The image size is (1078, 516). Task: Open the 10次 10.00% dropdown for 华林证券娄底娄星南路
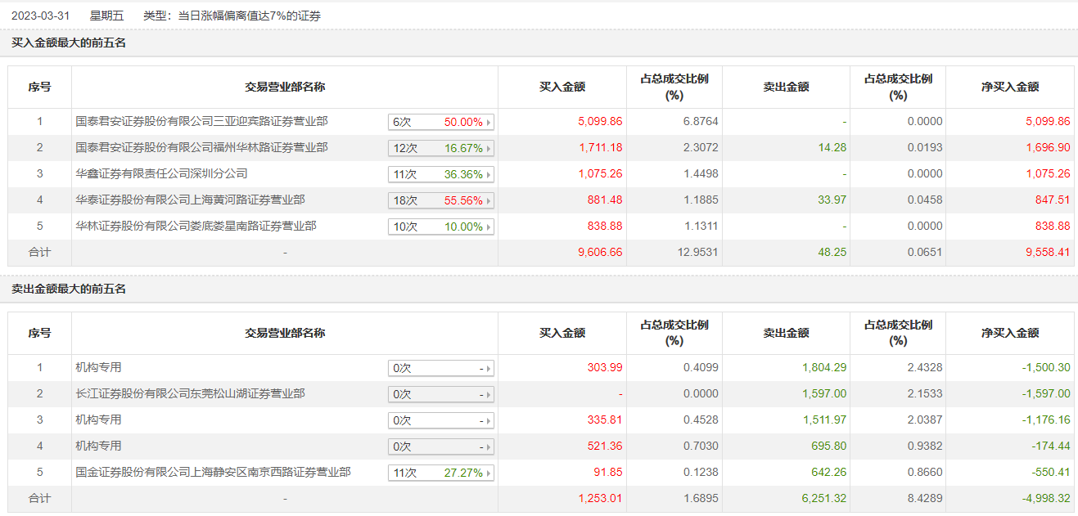pos(440,227)
